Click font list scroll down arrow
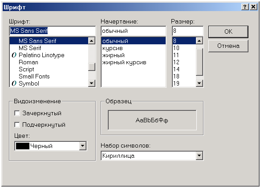Screen dimensions: 260x187 [92, 83]
